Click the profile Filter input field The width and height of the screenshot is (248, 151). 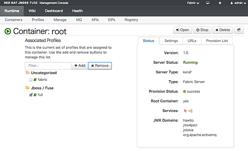point(48,66)
